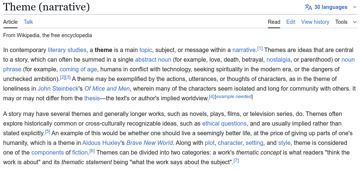Follow the thesis link
Viewport: 360px width, 172px height.
coord(92,98)
